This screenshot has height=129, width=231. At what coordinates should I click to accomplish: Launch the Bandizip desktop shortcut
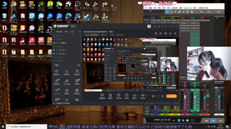tap(50, 17)
